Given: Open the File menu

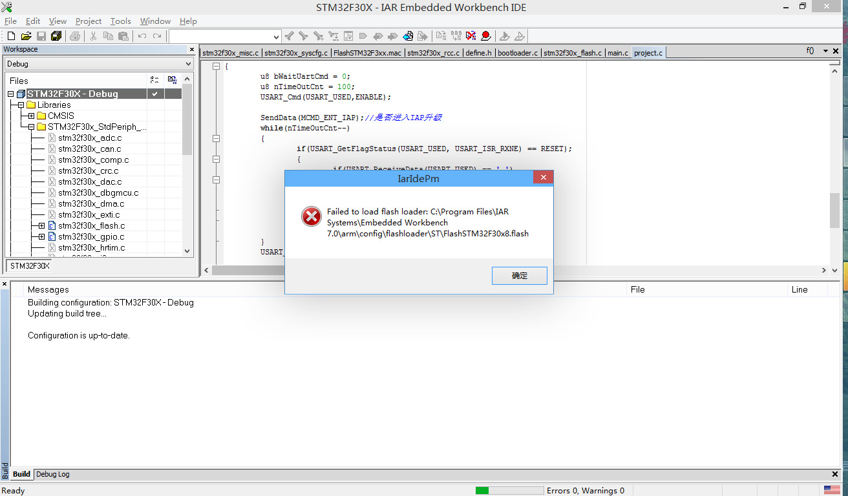Looking at the screenshot, I should coord(10,21).
